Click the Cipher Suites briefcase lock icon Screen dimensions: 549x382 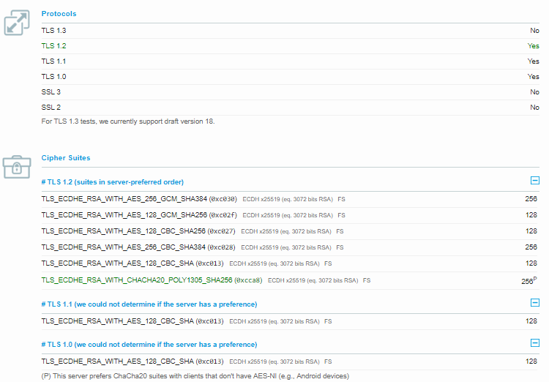pos(17,167)
